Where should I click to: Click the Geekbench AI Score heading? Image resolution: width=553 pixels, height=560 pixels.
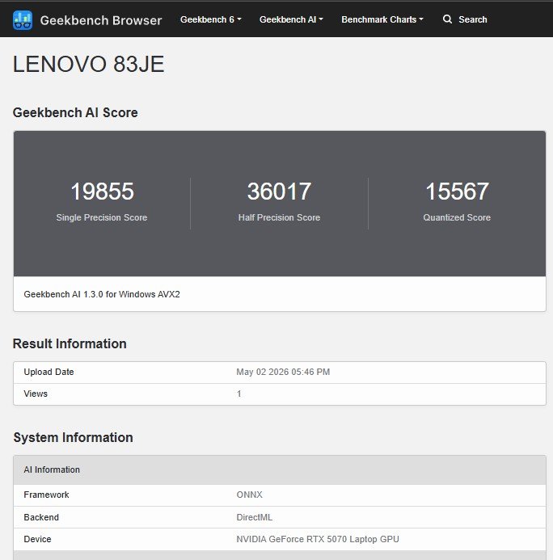click(x=75, y=112)
